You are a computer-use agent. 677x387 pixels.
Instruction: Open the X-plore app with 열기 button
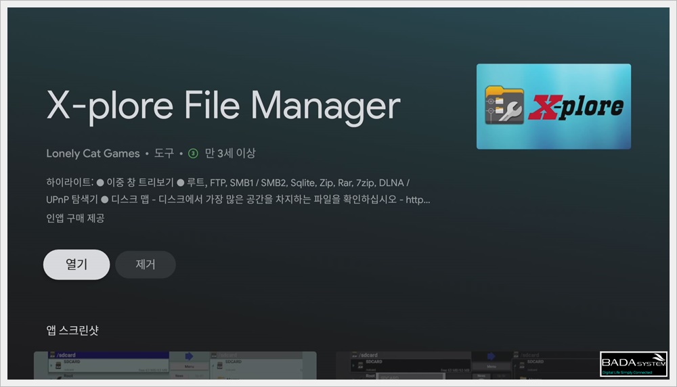click(77, 265)
